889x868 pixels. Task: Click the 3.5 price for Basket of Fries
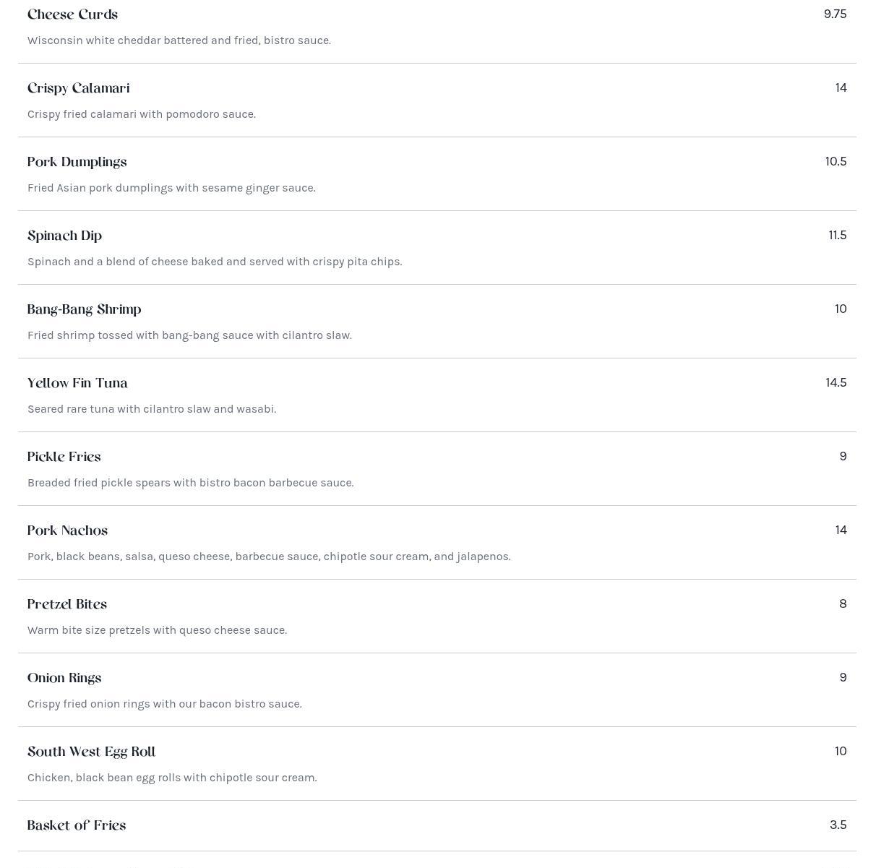(x=838, y=825)
